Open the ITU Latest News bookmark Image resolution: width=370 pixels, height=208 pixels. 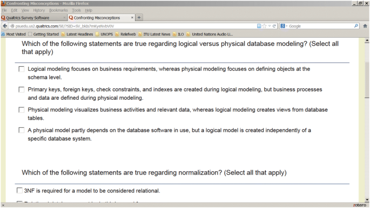[x=154, y=34]
